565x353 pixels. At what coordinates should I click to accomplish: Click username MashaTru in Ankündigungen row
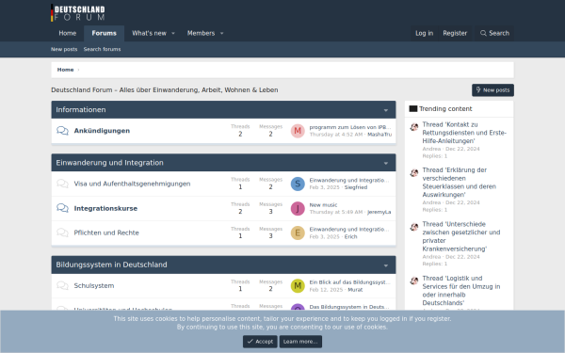(x=379, y=135)
